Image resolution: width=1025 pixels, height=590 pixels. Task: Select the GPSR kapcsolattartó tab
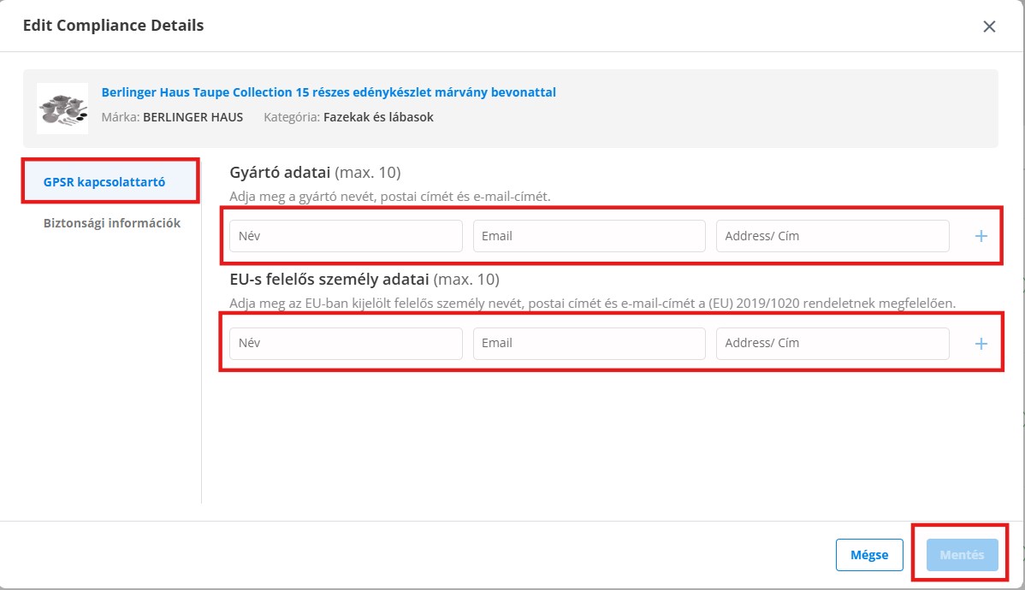104,181
